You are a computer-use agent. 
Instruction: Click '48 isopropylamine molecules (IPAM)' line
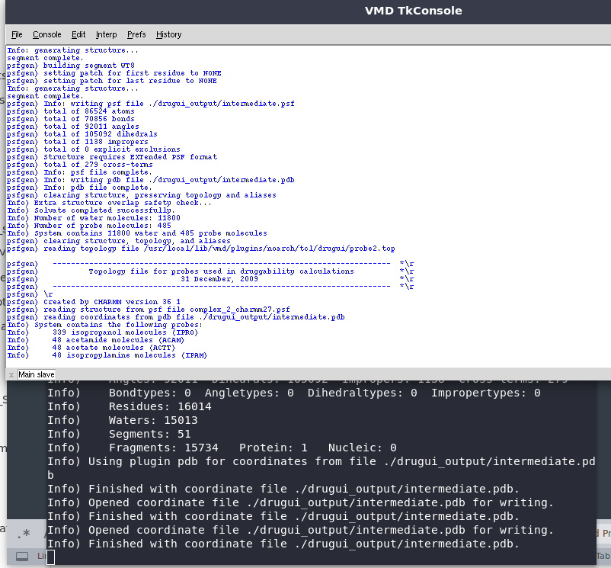[107, 355]
